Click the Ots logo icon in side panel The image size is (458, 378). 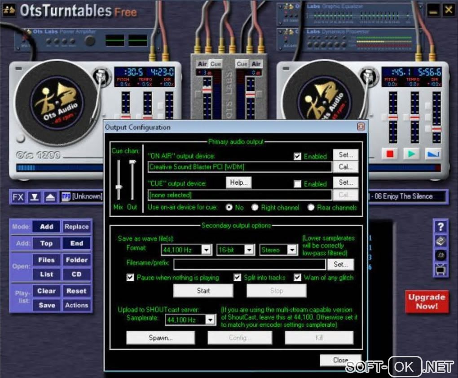440,255
